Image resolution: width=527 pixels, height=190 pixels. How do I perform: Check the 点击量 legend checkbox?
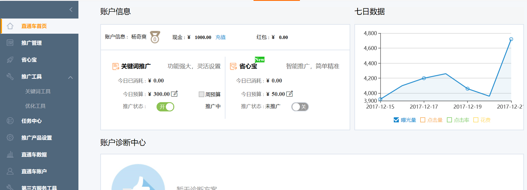[x=423, y=120]
